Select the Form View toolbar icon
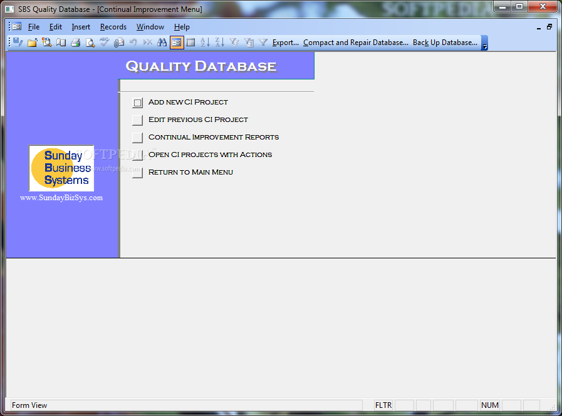562x416 pixels. [x=176, y=43]
